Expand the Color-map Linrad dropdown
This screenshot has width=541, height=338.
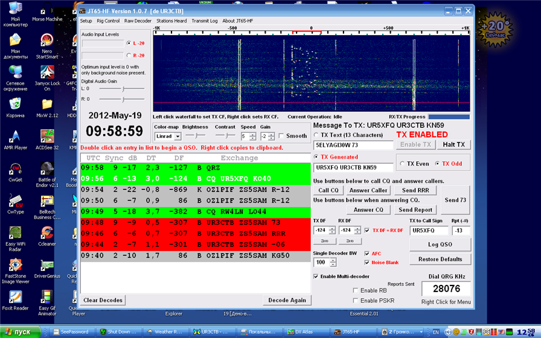(178, 137)
